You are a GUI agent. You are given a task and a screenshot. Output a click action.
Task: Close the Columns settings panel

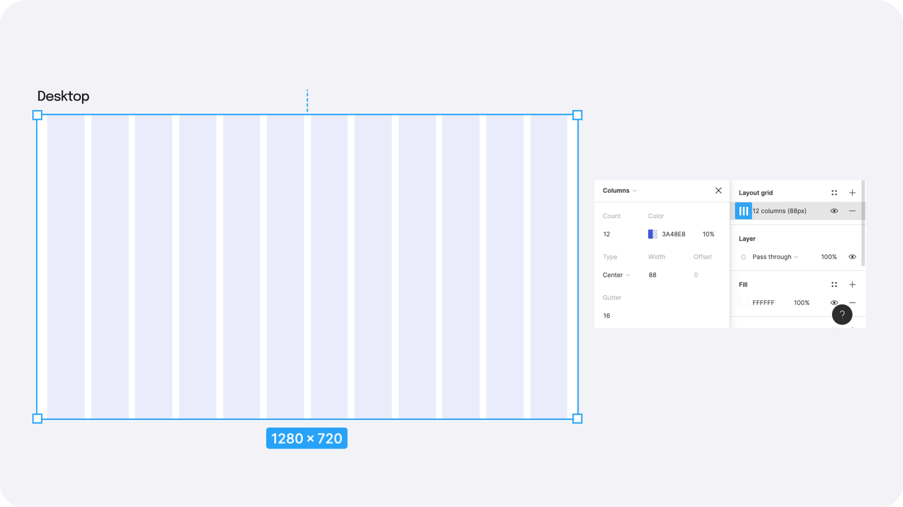pos(718,191)
